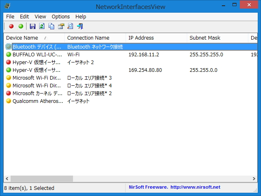Click the Bluetooth ネットワーク接続 connection name
Viewport: 261px width, 196px height.
pyautogui.click(x=95, y=47)
